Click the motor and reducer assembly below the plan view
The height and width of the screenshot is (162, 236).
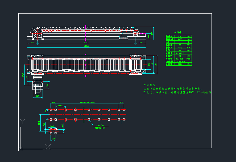click(38, 84)
